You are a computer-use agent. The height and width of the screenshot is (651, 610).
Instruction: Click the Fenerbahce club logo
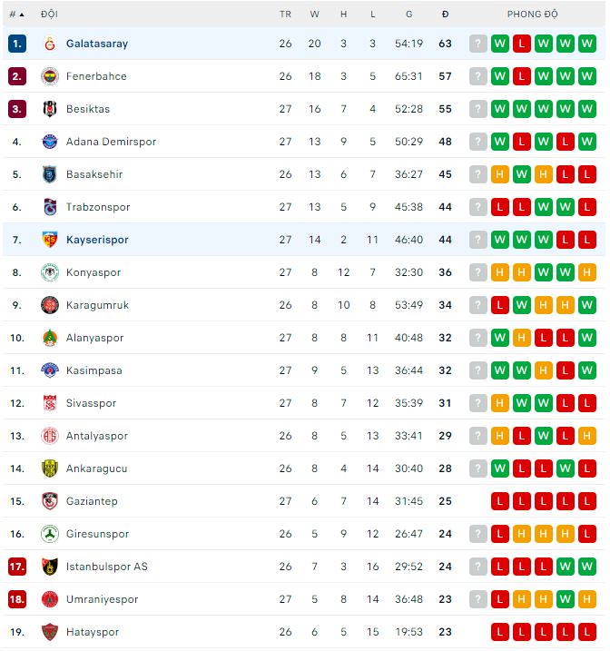click(49, 76)
